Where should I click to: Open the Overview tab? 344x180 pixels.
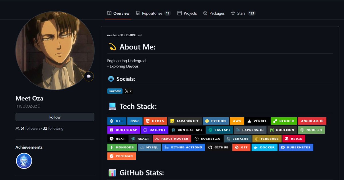point(118,13)
